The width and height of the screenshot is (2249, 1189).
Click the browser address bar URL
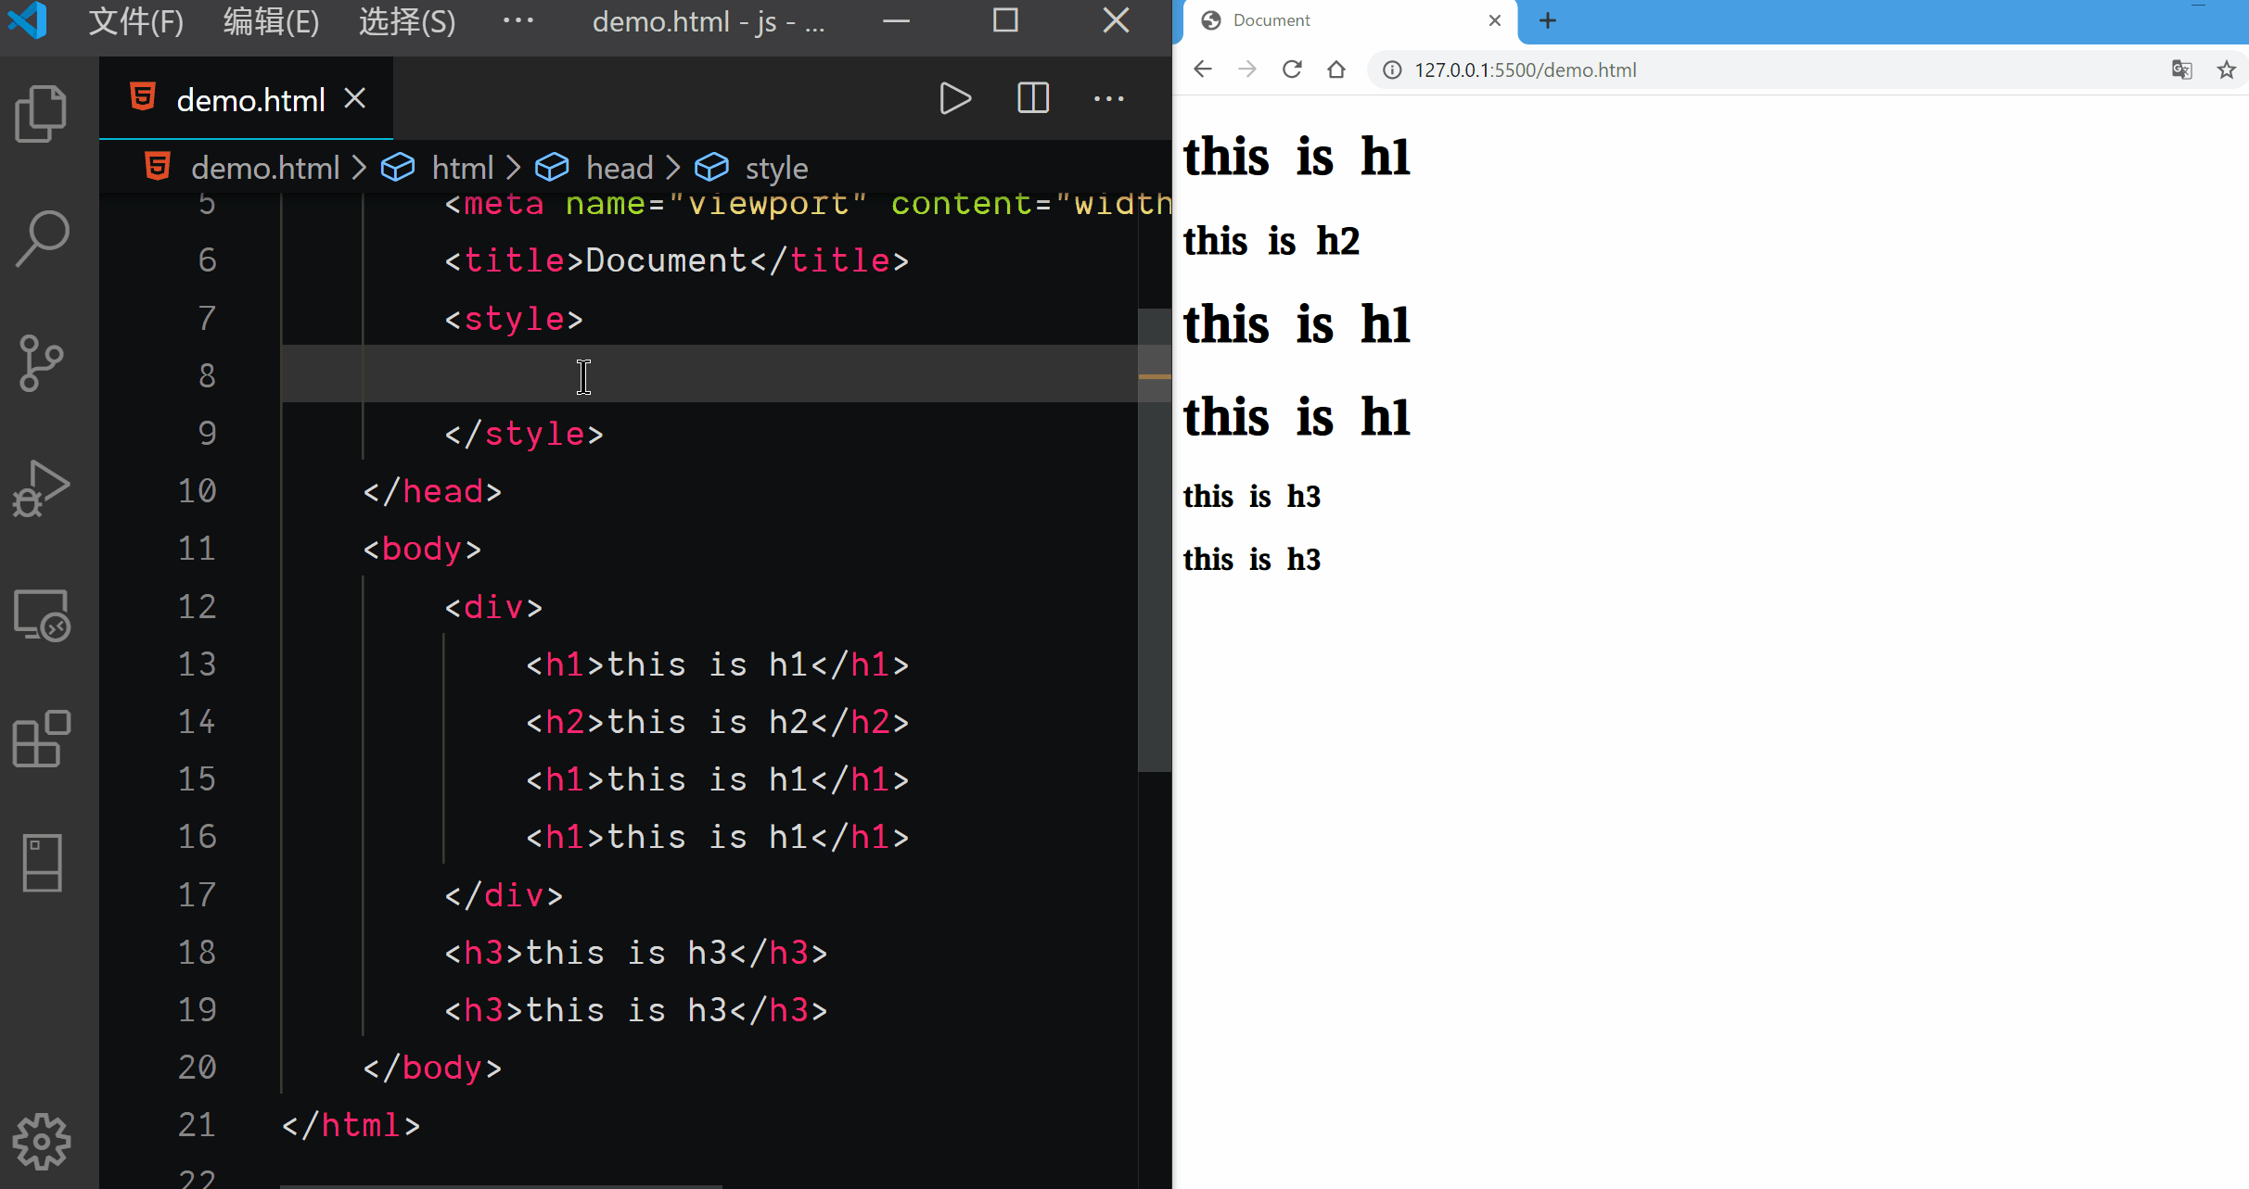coord(1525,70)
